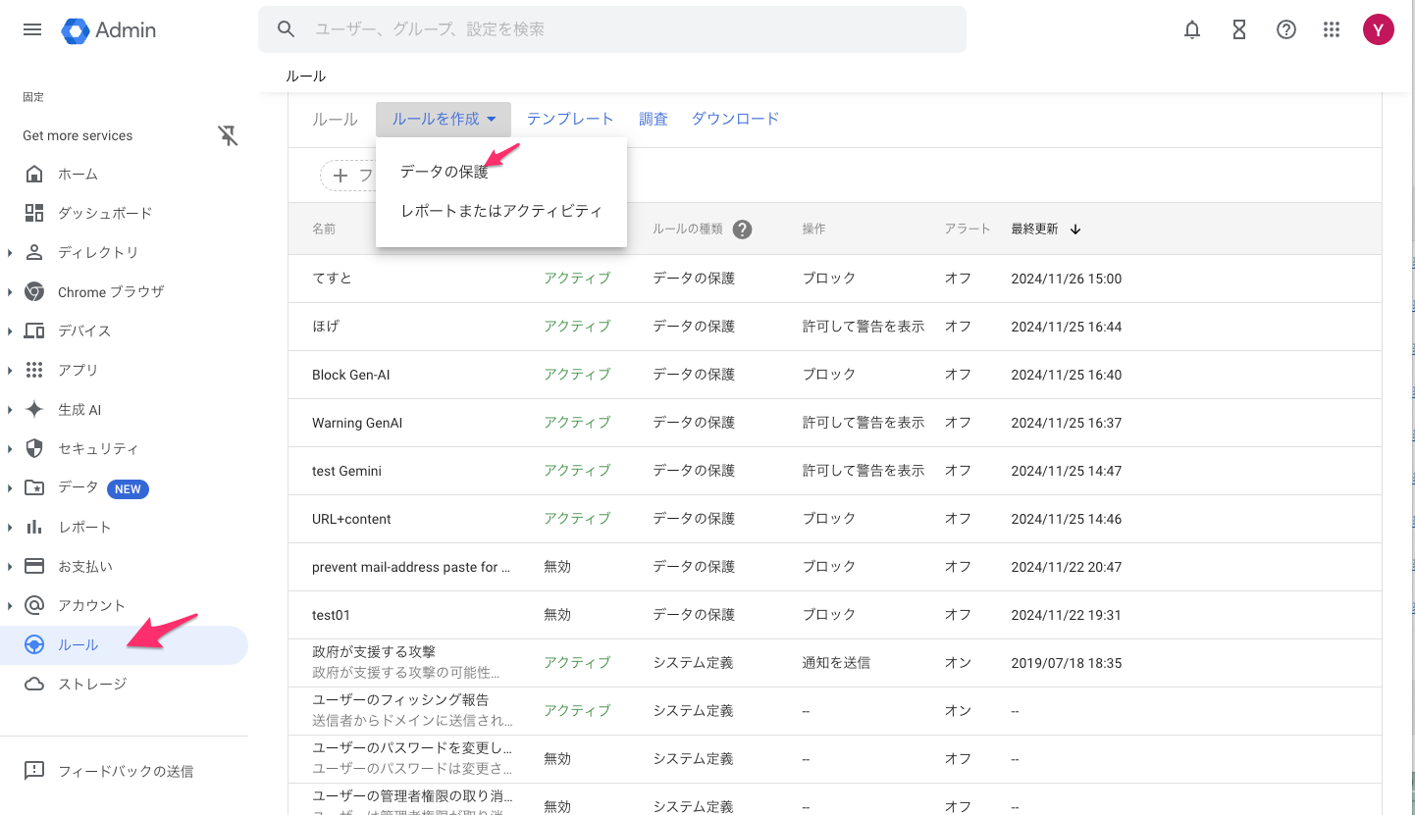Expand the デバイス sidebar section
Viewport: 1415px width, 815px height.
tap(12, 331)
